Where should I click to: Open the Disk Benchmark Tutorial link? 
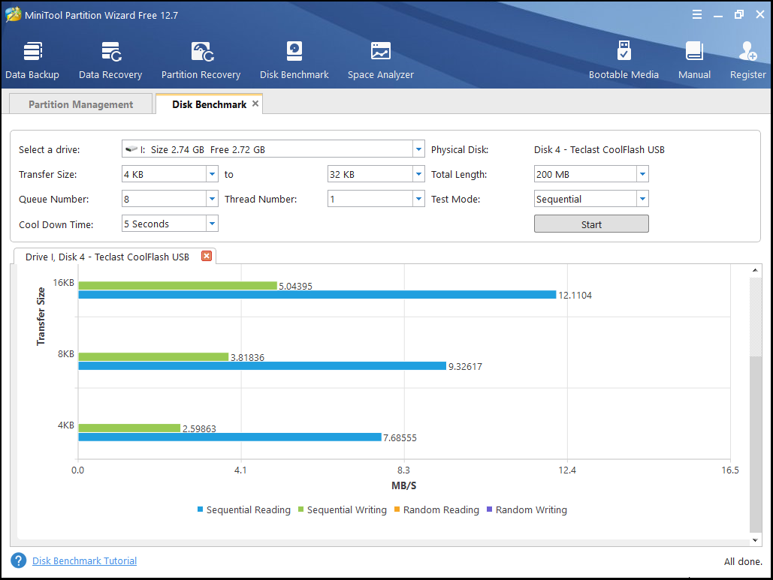pyautogui.click(x=84, y=560)
